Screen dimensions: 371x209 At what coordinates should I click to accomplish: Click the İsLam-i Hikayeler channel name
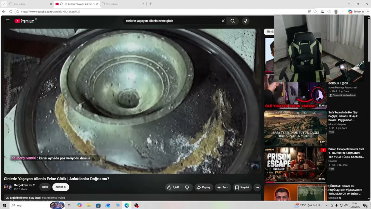(338, 124)
